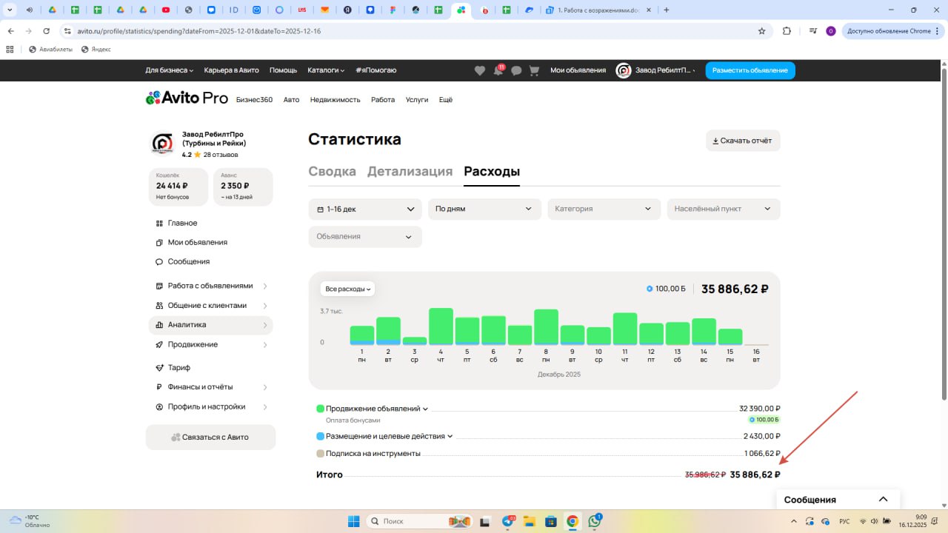Open the date range 1–16 дек dropdown
The height and width of the screenshot is (533, 948).
[365, 209]
